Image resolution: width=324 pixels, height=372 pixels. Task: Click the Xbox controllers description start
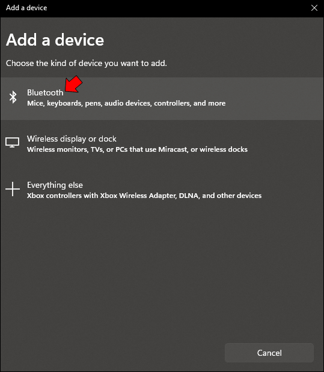[63, 196]
